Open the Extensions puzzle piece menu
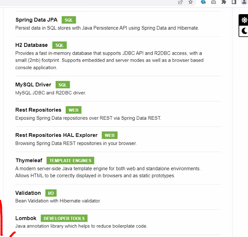 224,2
